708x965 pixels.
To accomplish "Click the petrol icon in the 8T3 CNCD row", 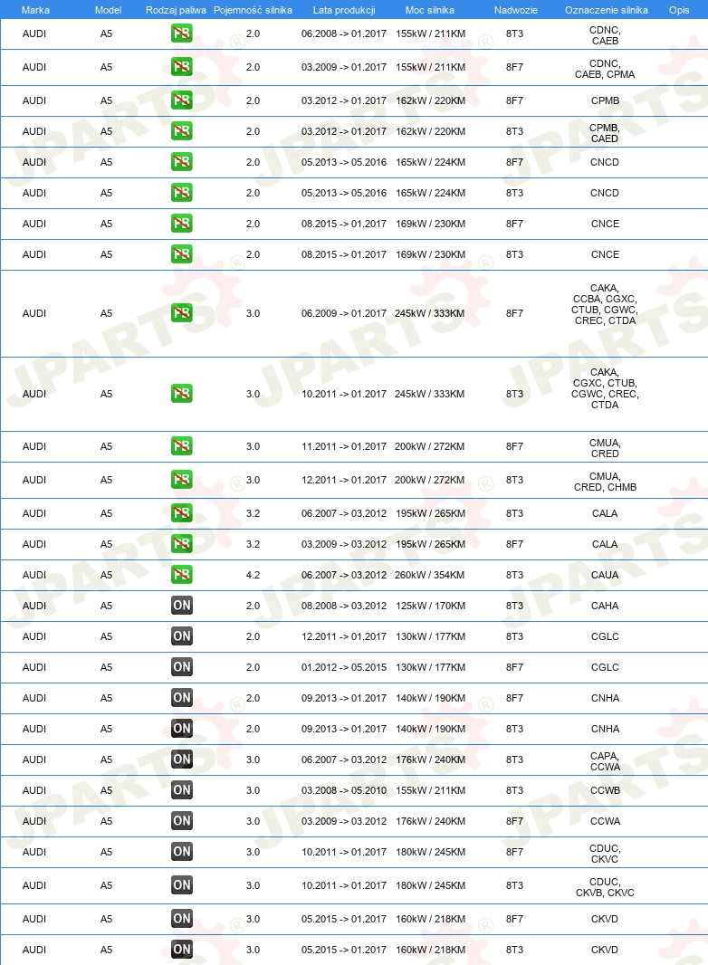I will (182, 193).
